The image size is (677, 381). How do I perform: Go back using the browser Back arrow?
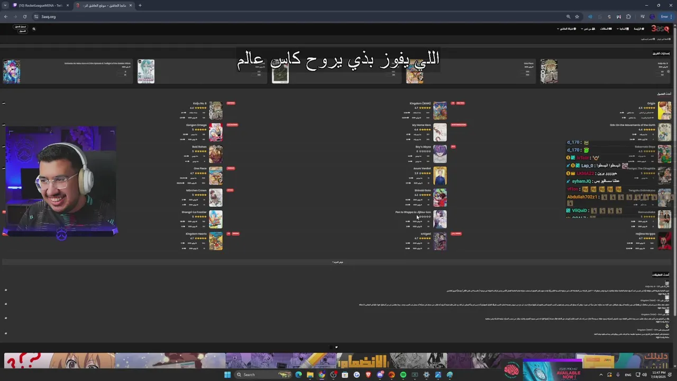coord(6,16)
